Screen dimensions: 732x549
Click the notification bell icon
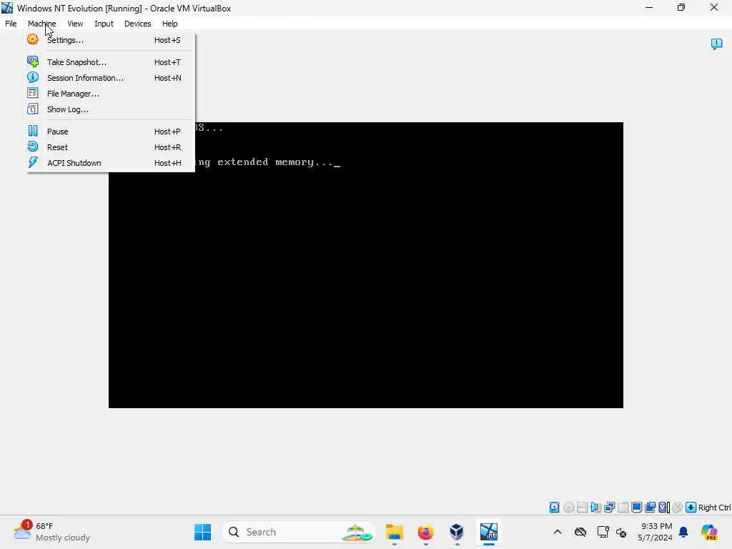[683, 532]
